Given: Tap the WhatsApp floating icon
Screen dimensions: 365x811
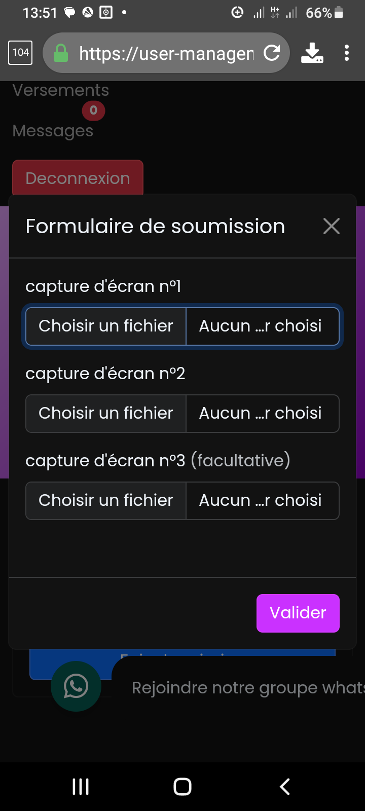Looking at the screenshot, I should pyautogui.click(x=76, y=686).
